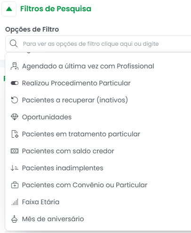This screenshot has width=191, height=233.
Task: Click the professional person icon
Action: pos(15,66)
